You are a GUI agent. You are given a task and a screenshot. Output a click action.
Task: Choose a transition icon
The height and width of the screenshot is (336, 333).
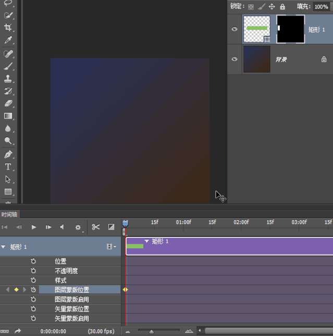[111, 227]
